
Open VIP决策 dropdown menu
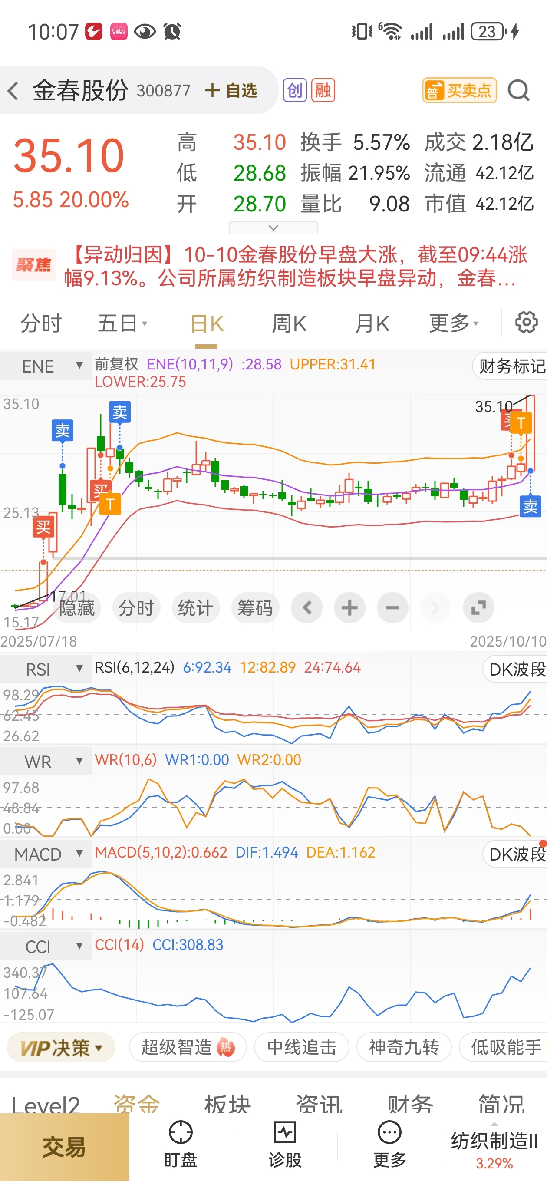click(x=61, y=1048)
